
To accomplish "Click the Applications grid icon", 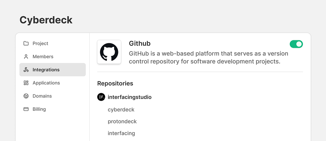I will [26, 83].
